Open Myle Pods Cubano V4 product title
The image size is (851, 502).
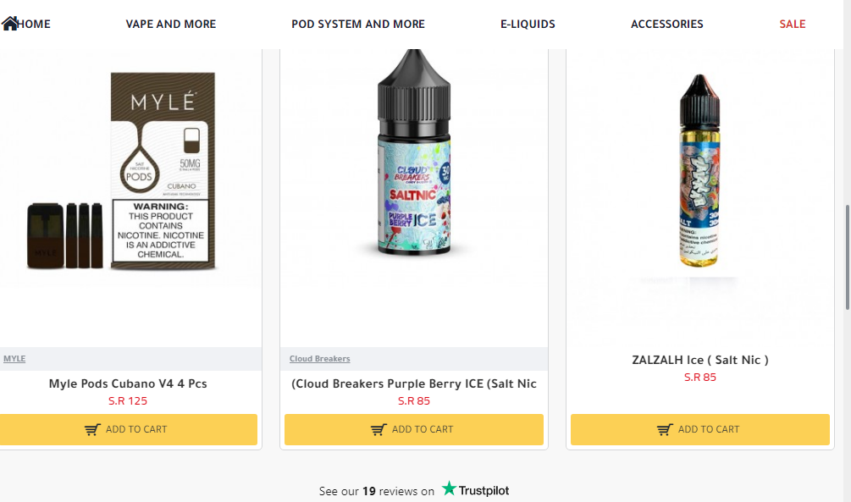(x=128, y=383)
